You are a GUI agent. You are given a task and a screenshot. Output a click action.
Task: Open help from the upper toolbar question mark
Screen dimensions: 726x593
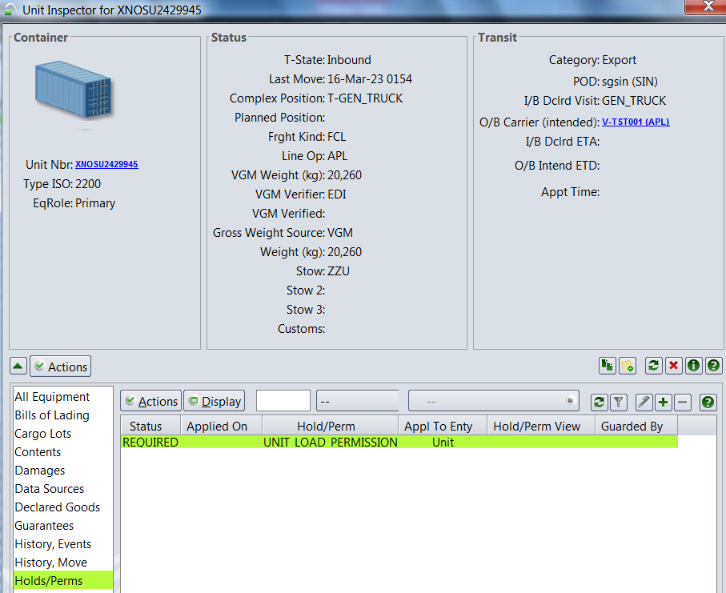[713, 366]
